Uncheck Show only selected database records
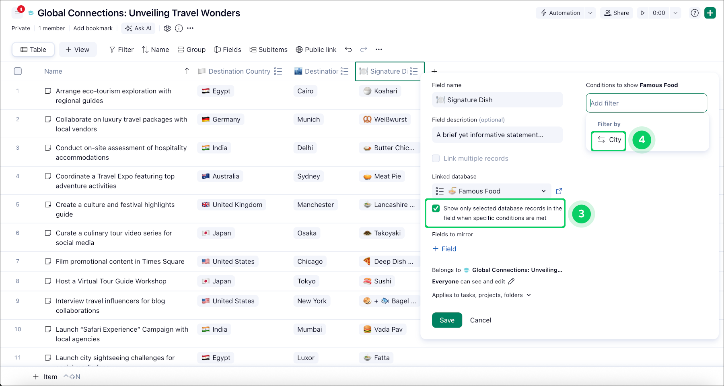The image size is (724, 386). tap(436, 208)
